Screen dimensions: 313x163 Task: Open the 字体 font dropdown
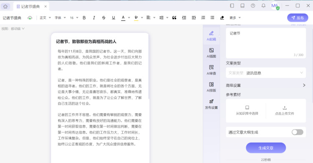[x=60, y=18]
